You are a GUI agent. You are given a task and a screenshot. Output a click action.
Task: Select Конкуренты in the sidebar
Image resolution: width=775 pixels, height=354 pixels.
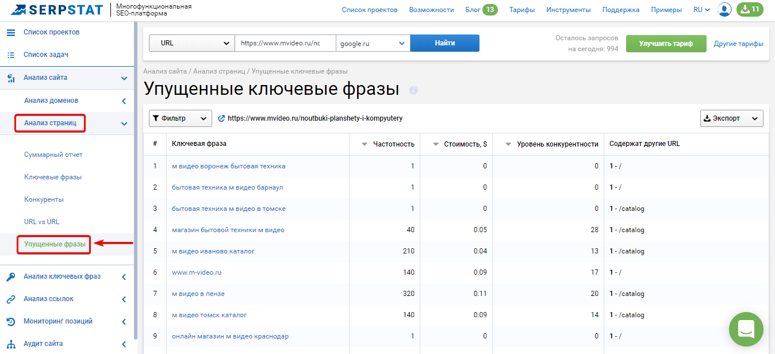[x=44, y=199]
